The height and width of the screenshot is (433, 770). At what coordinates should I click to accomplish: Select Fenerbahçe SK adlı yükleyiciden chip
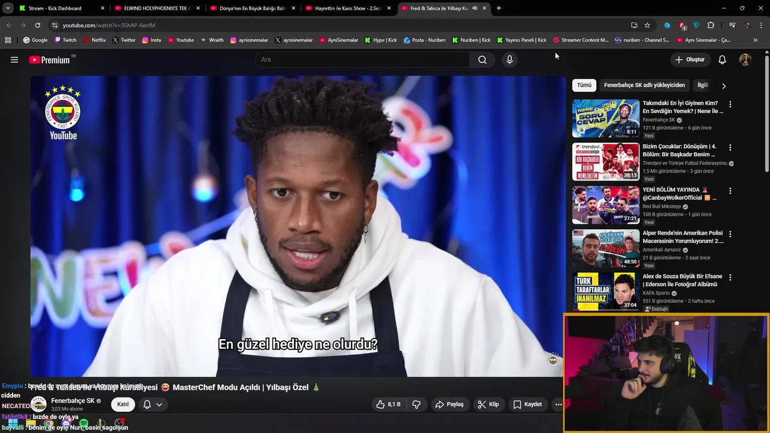point(644,85)
